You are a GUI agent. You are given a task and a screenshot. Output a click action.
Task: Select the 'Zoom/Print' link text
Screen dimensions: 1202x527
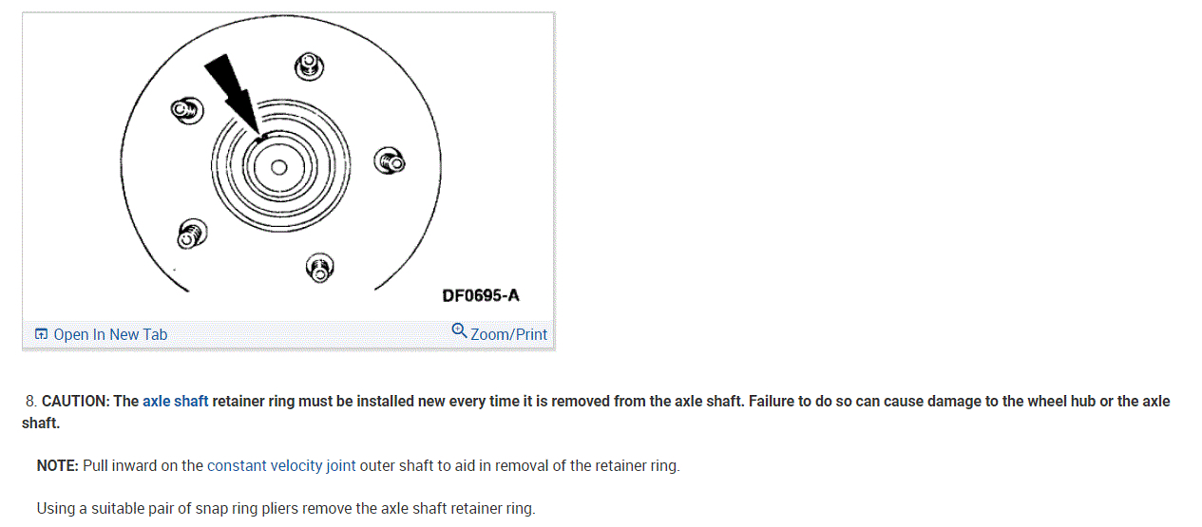508,334
